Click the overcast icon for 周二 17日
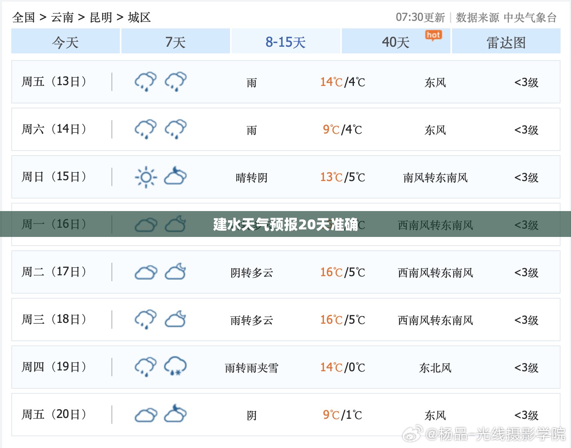 coord(146,273)
